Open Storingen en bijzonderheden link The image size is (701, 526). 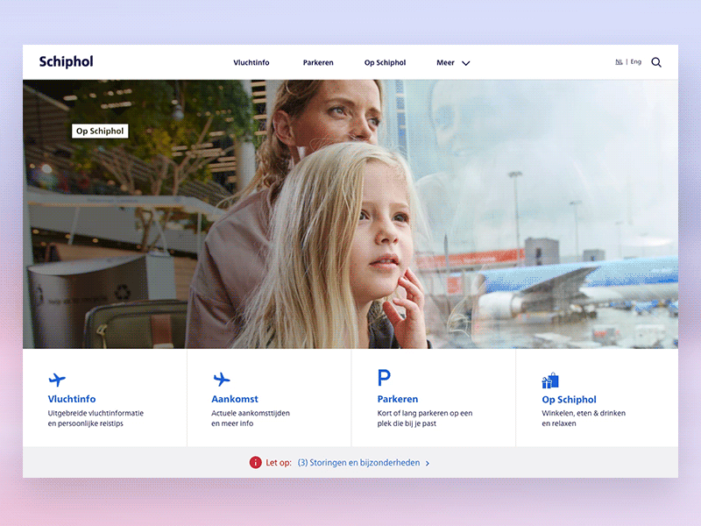[x=358, y=463]
